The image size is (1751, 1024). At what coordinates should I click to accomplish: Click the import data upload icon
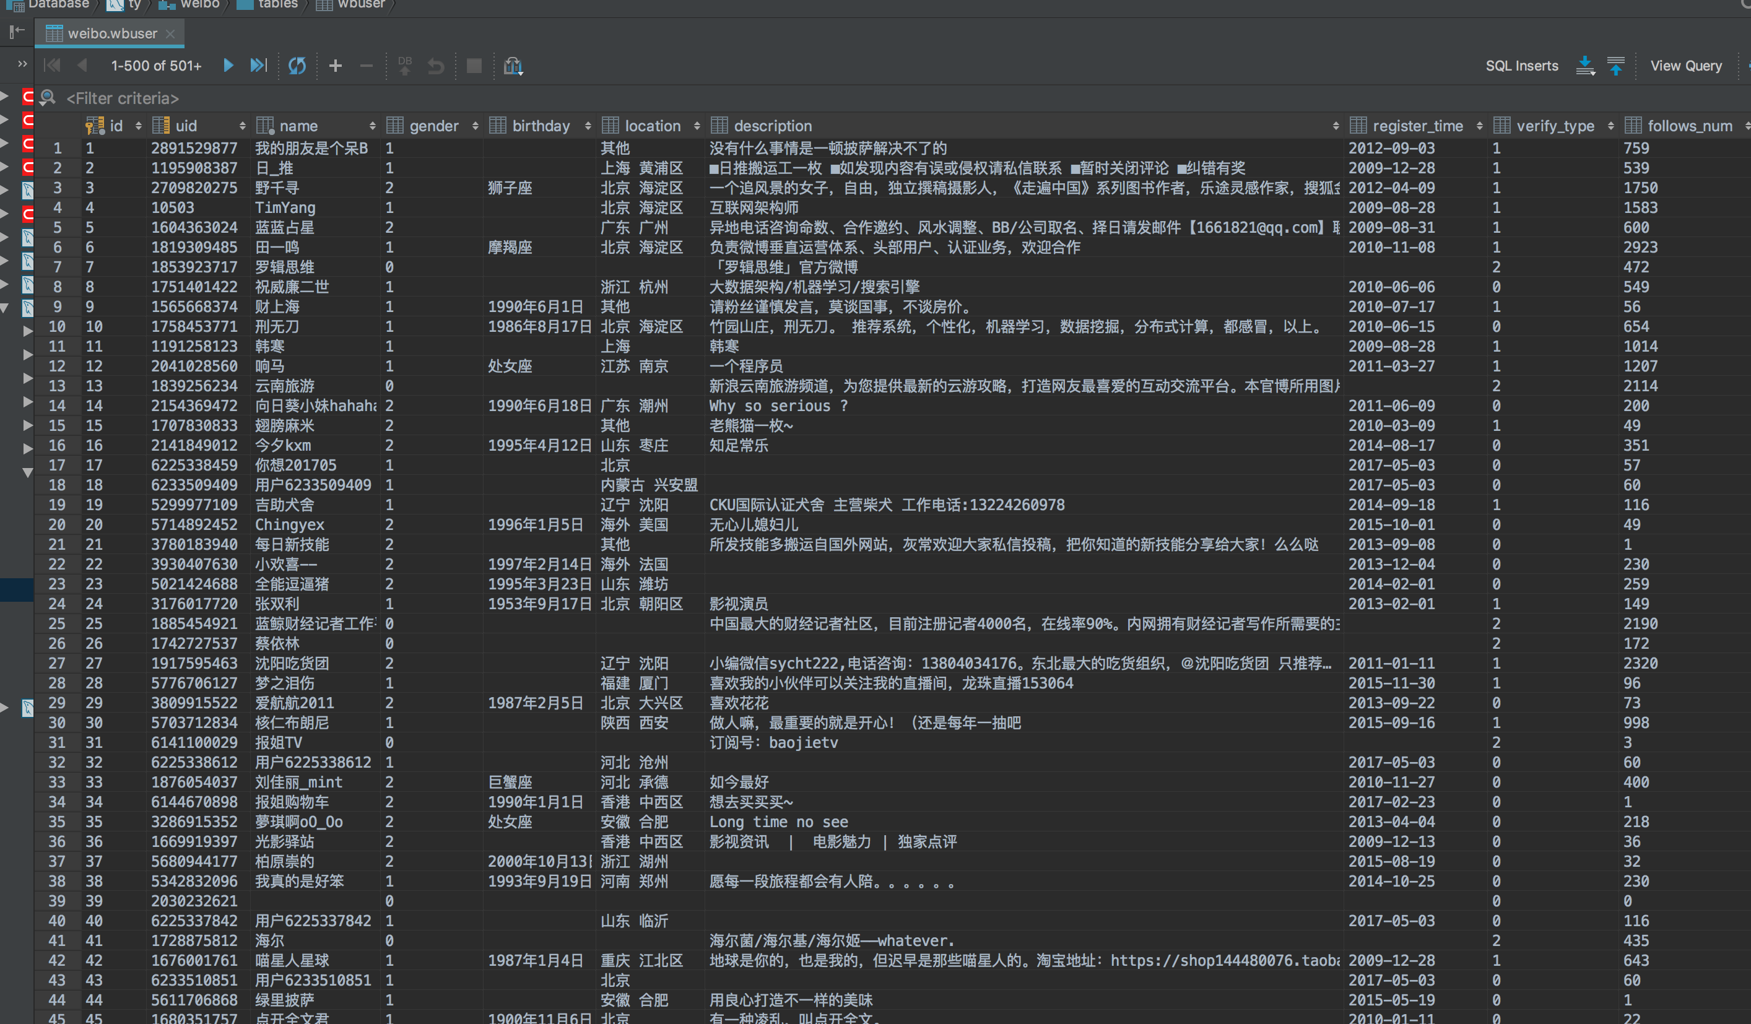(x=1616, y=65)
